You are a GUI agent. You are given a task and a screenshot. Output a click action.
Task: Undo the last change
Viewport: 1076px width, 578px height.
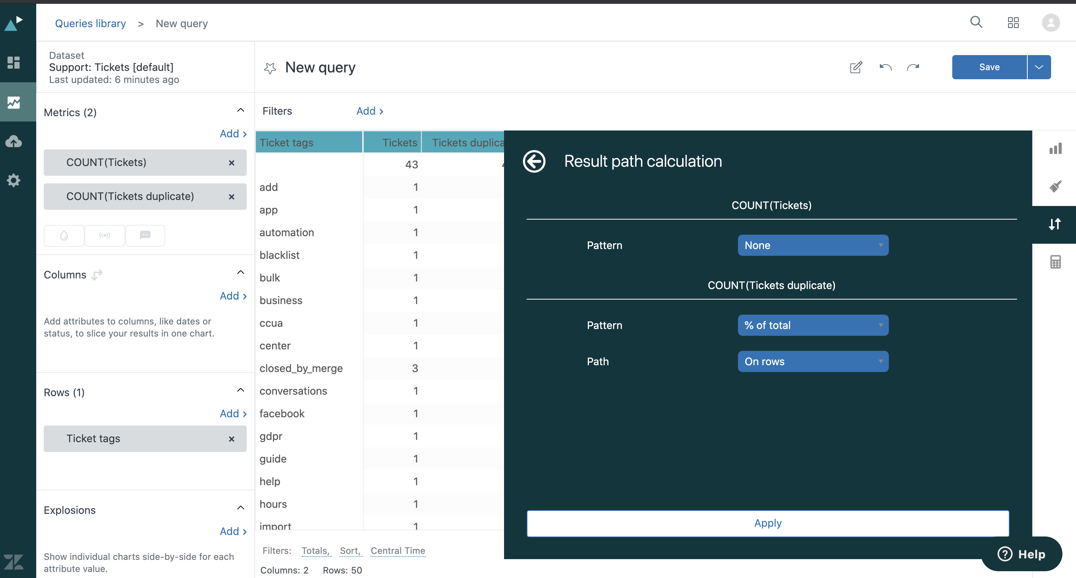pos(885,67)
